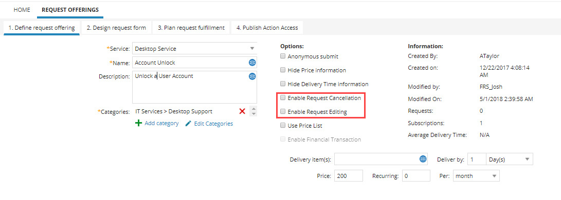Screen dimensions: 561x200
Task: Open the Per month dropdown
Action: 476,176
